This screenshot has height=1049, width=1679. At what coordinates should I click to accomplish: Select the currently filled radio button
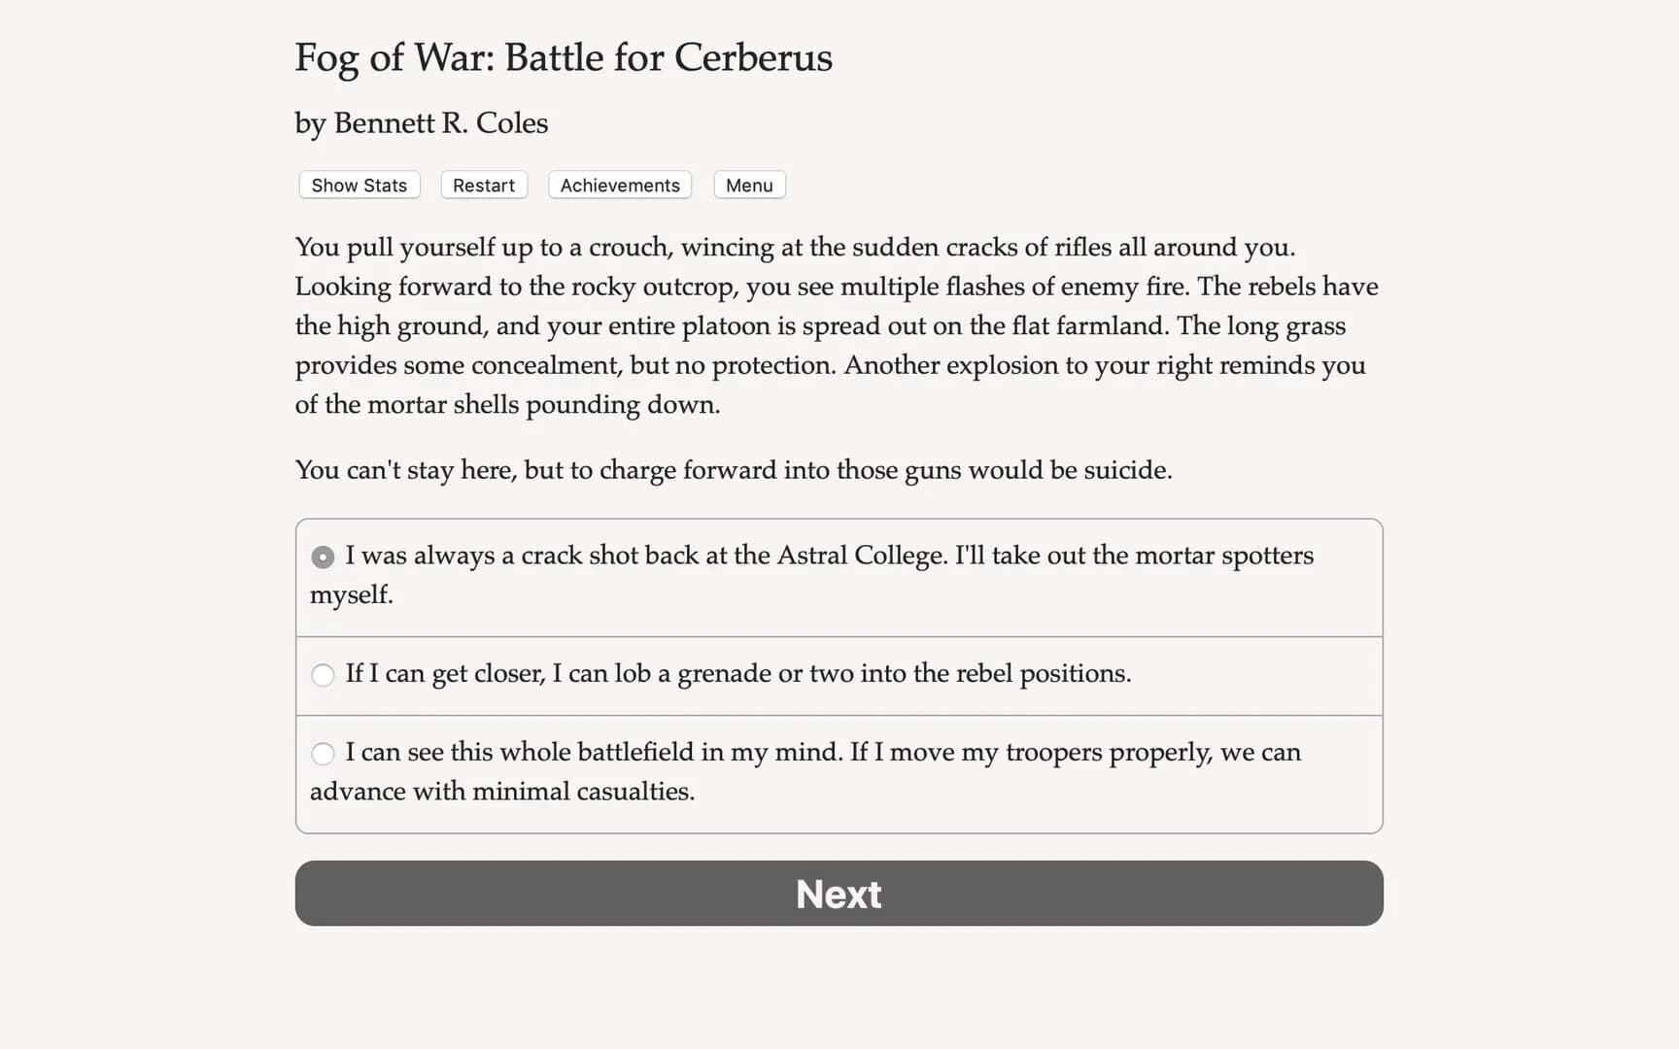323,557
